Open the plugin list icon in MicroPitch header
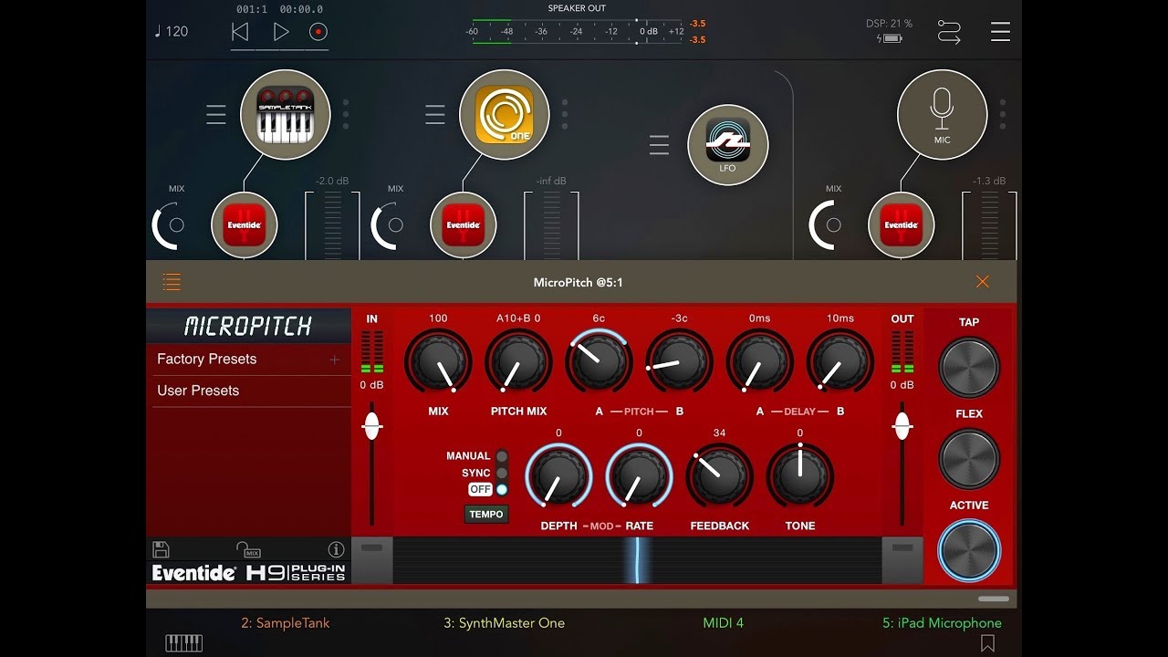 click(x=172, y=282)
